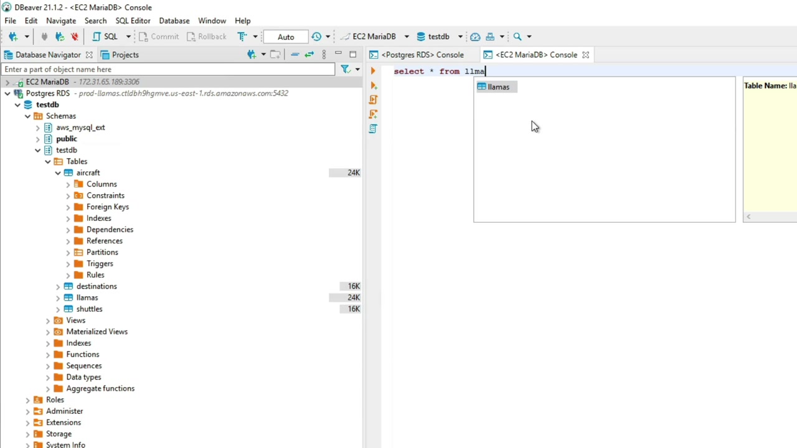This screenshot has height=448, width=797.
Task: Click the Collapse All icon in Navigator
Action: (295, 55)
